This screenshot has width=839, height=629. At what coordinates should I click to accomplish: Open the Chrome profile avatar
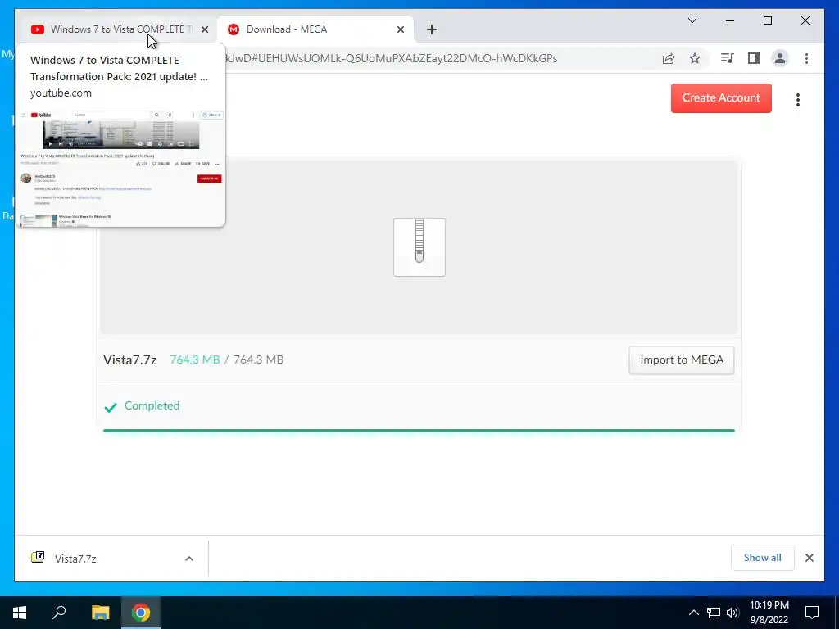780,58
